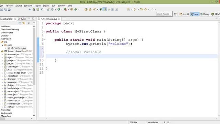Open the Source menu
This screenshot has width=220, height=124.
click(x=19, y=6)
